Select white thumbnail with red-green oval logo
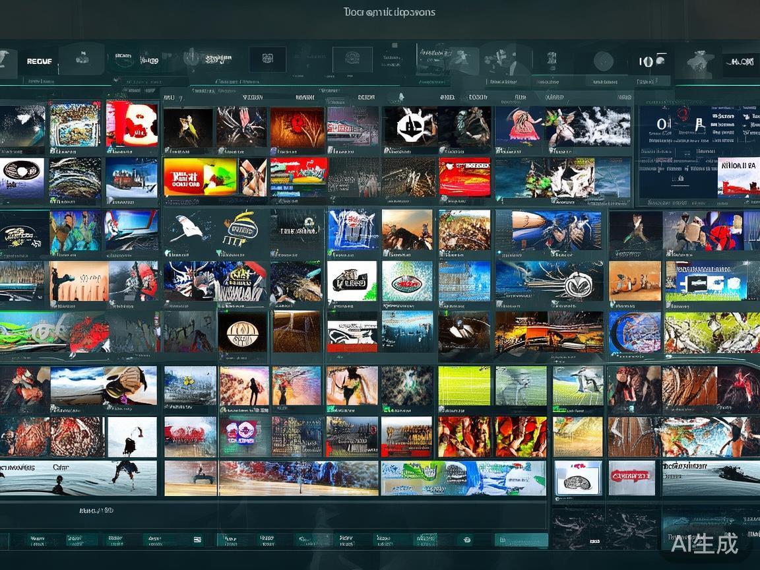 click(407, 281)
